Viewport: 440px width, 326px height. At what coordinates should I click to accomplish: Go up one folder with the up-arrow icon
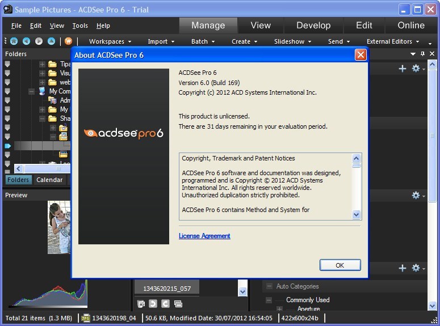[51, 41]
